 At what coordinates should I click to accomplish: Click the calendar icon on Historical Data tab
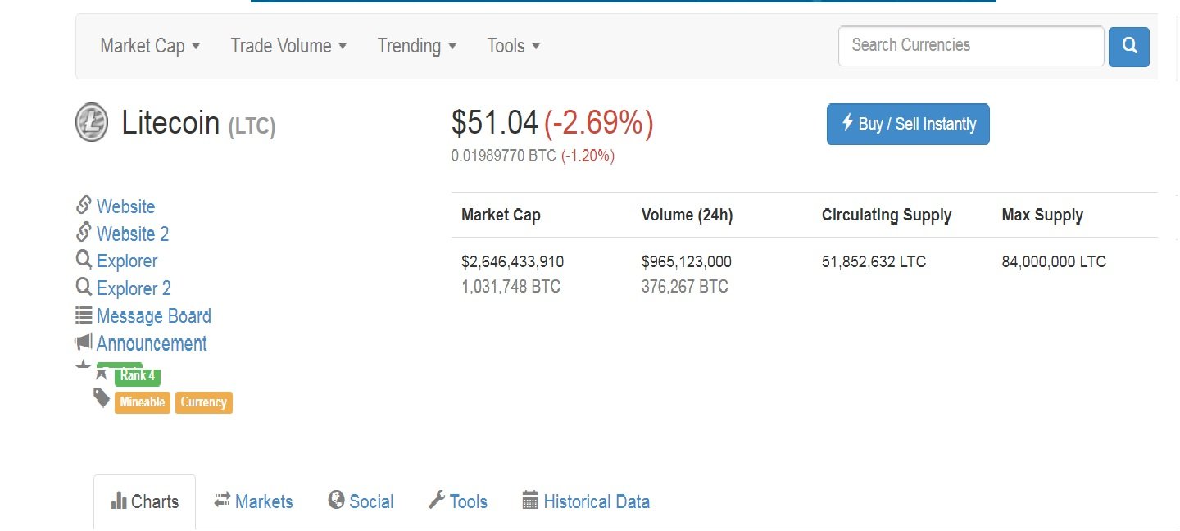(530, 500)
